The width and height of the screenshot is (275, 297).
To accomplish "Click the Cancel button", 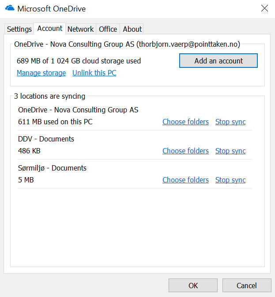I will pyautogui.click(x=247, y=286).
